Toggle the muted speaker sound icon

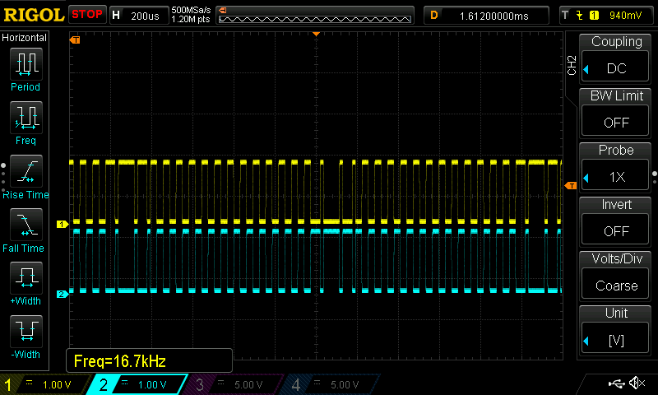click(637, 383)
